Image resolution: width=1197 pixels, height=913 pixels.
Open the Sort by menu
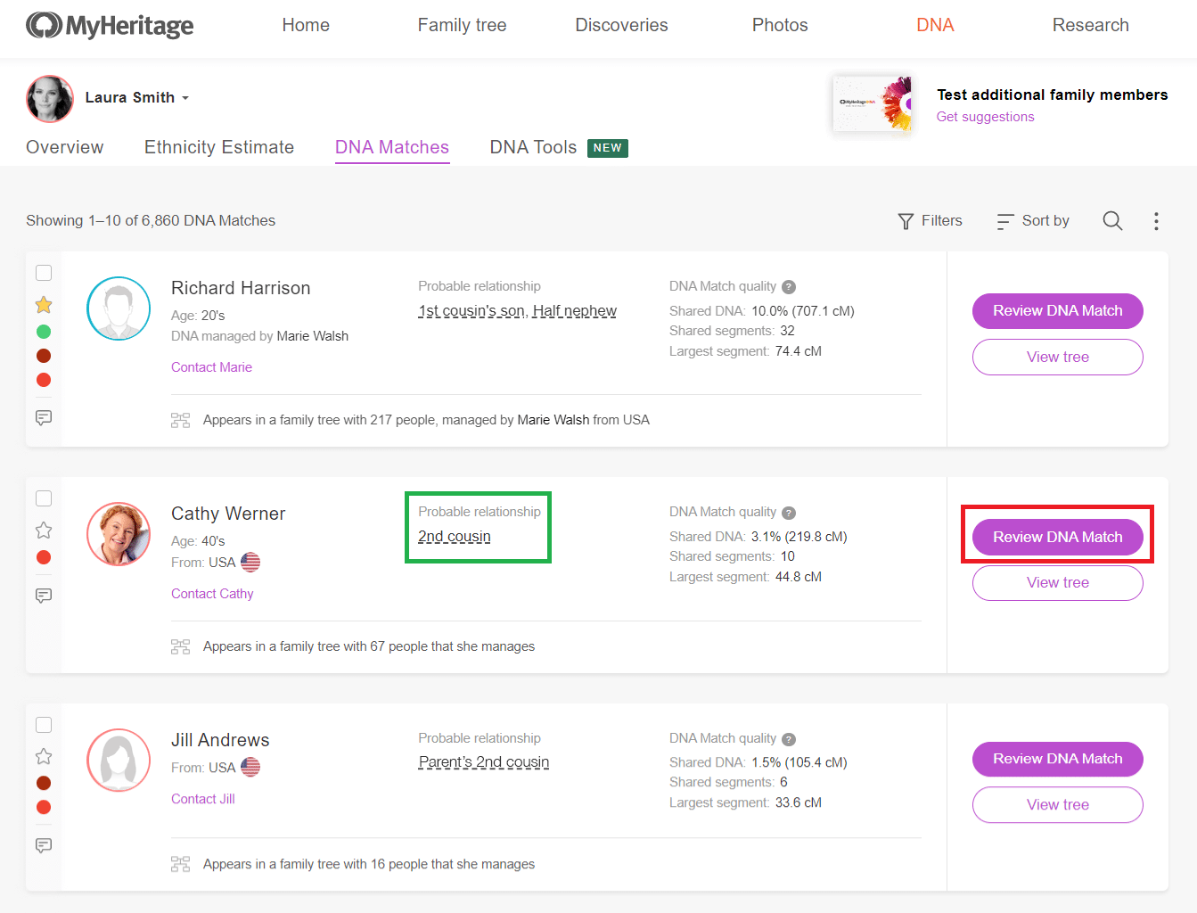[x=1033, y=221]
